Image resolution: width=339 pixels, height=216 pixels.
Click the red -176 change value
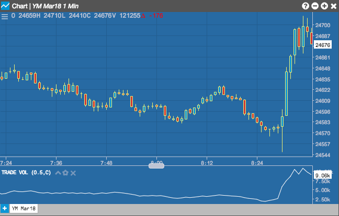[x=156, y=16]
